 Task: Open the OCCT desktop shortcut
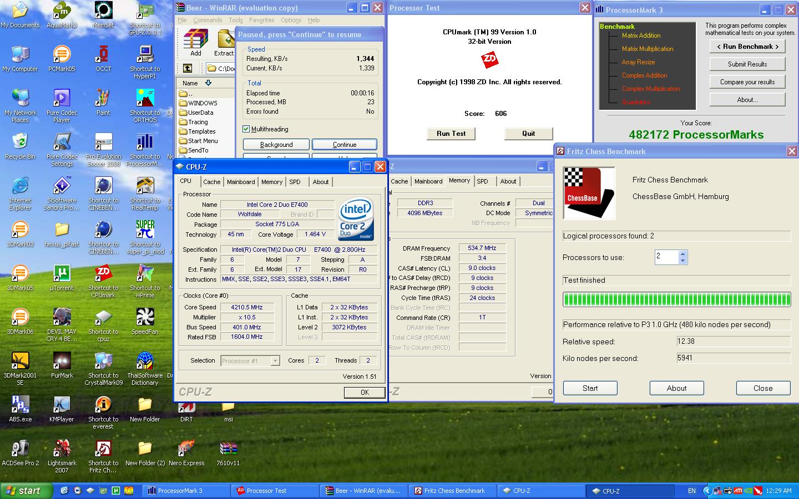pos(103,58)
